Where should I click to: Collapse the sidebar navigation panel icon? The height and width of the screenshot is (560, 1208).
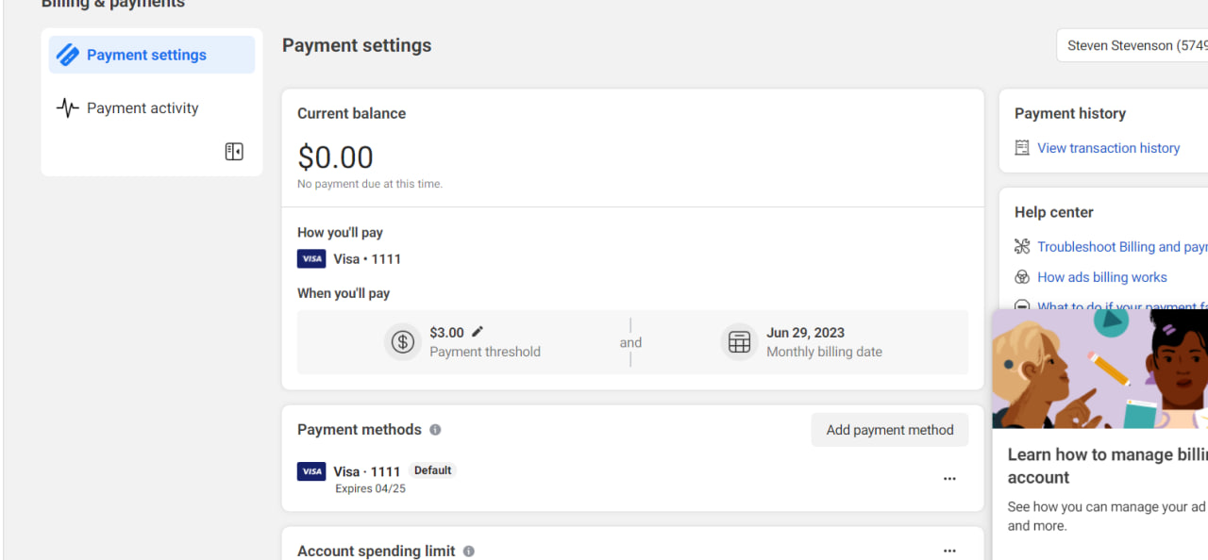click(x=234, y=152)
